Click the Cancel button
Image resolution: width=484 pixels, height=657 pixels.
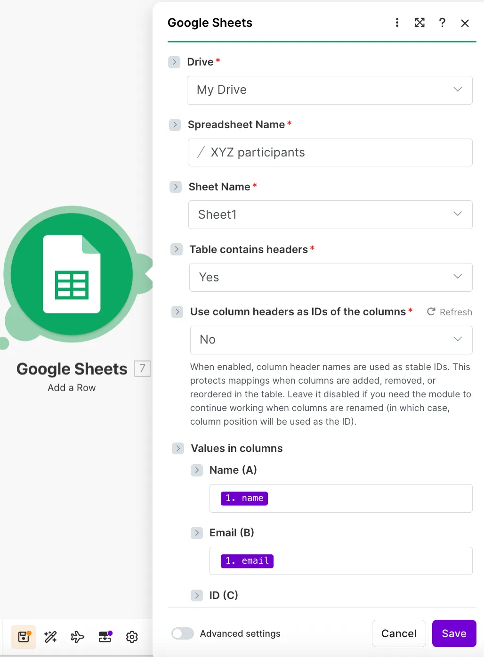pyautogui.click(x=399, y=633)
